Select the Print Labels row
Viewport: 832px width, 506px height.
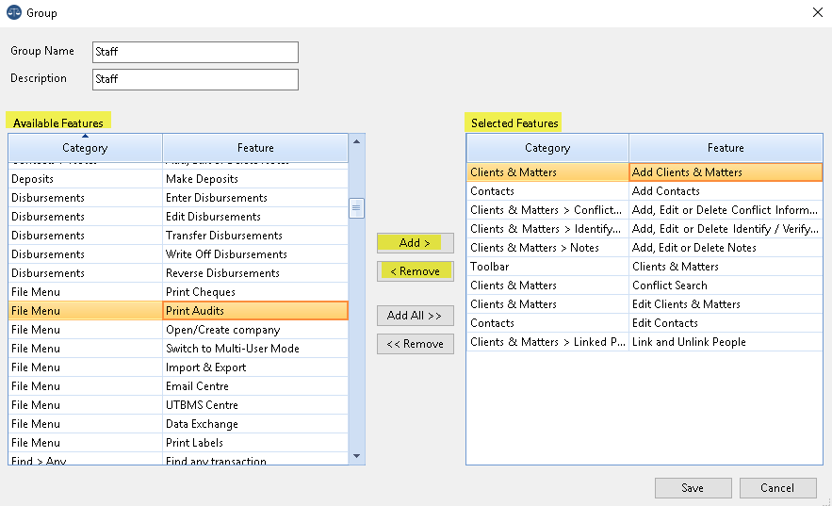pos(178,442)
